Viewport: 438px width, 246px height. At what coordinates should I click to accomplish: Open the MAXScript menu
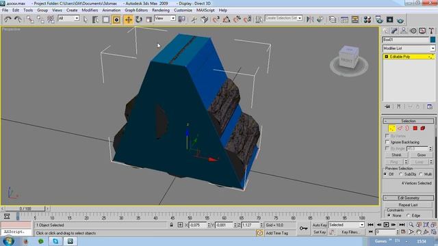click(205, 10)
